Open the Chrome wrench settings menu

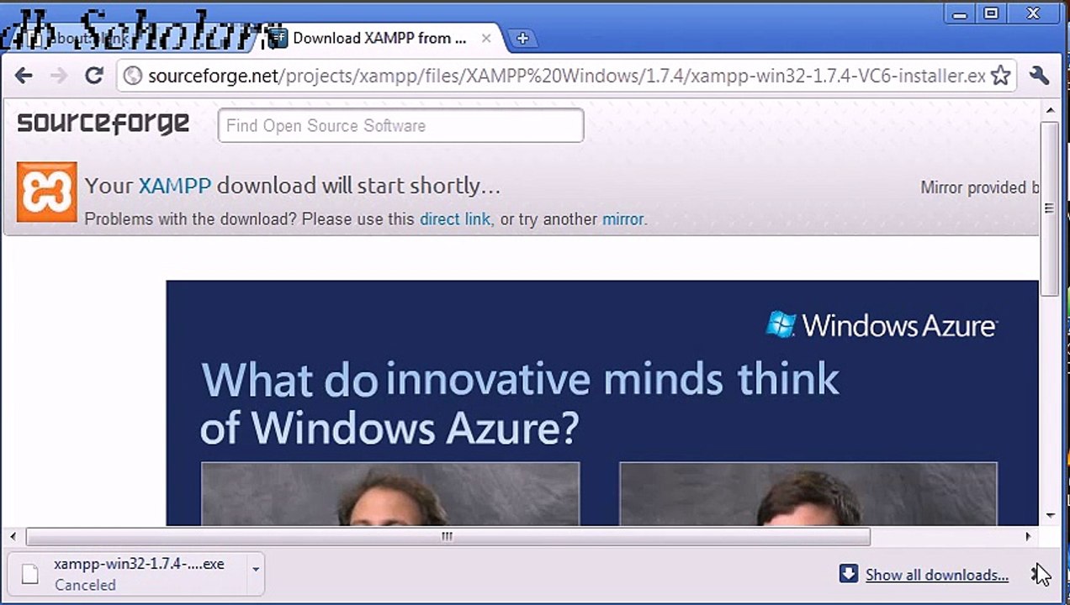pos(1040,76)
